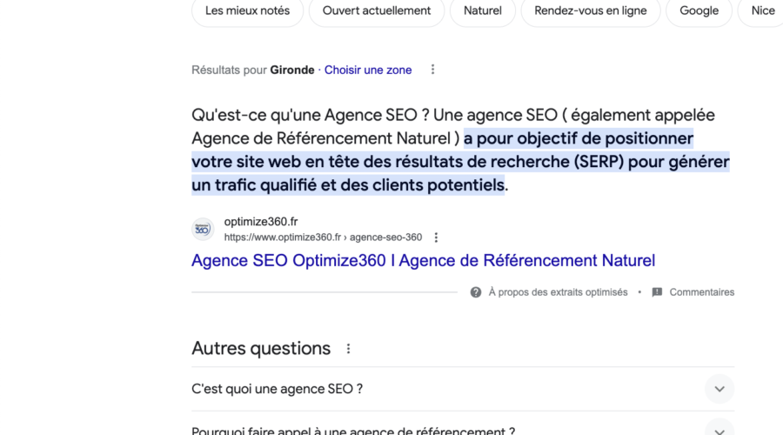Click the question mark help icon
The image size is (783, 435).
(x=476, y=292)
